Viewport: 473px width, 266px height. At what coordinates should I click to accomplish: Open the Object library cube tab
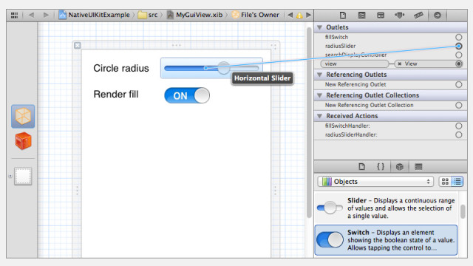(399, 167)
